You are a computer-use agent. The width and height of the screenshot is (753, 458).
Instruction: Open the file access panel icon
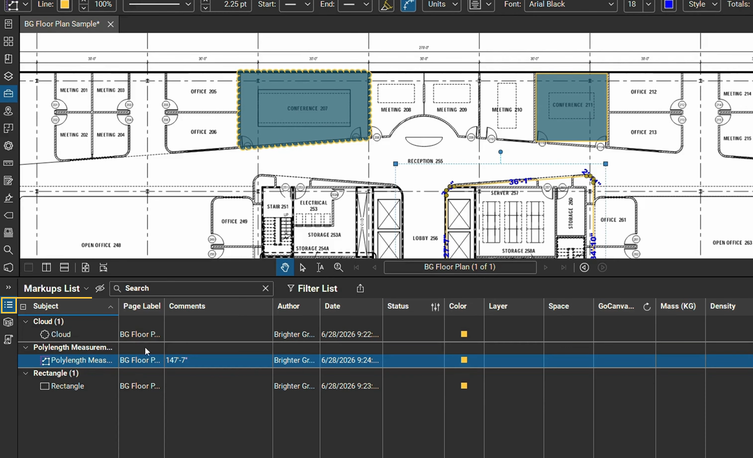coord(8,24)
